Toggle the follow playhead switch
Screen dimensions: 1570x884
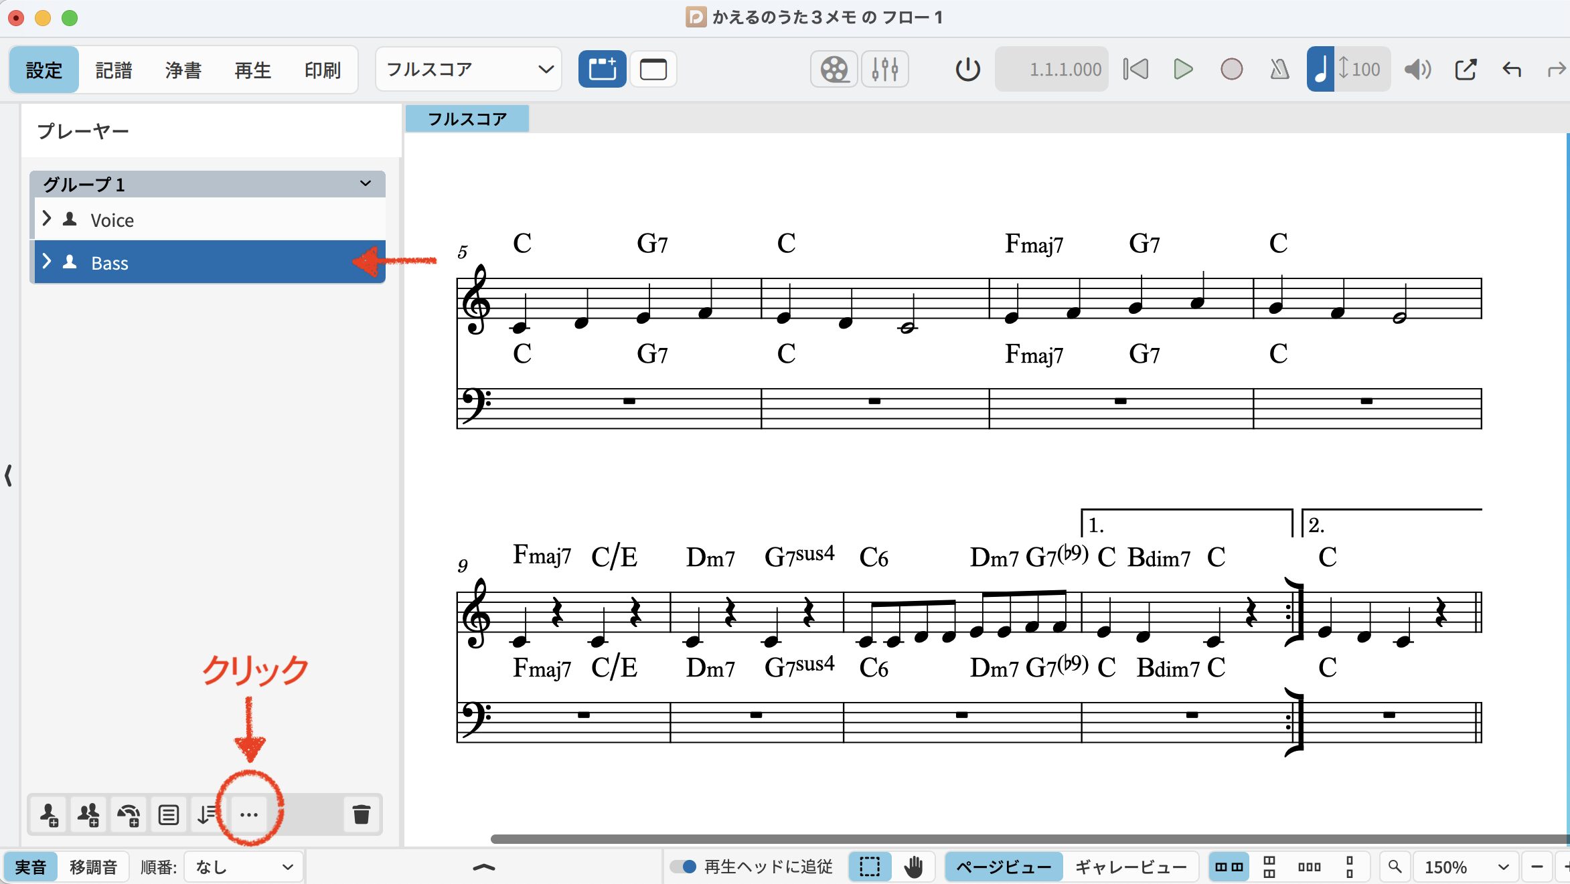coord(684,867)
